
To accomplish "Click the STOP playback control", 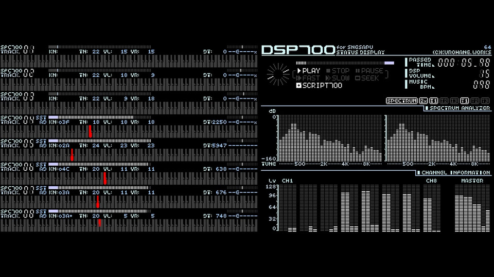I will [338, 71].
